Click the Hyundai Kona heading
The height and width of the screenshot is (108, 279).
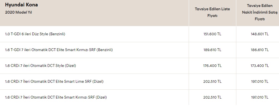[21, 5]
